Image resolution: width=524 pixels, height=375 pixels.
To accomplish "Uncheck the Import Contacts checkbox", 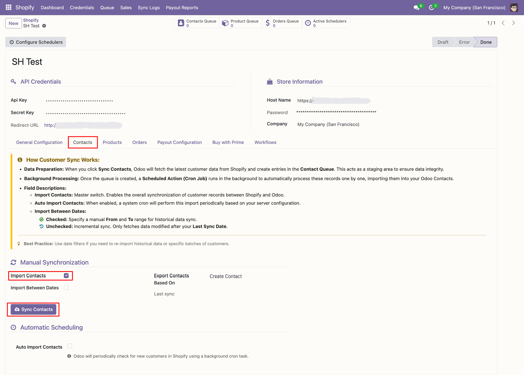I will (66, 276).
